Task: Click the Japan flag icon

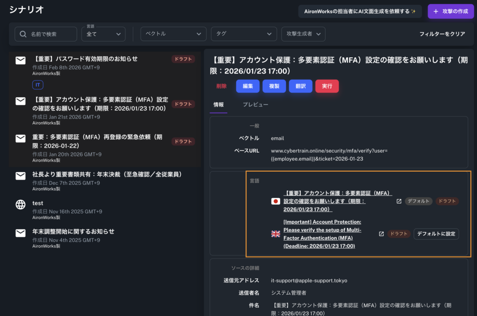Action: pyautogui.click(x=276, y=201)
